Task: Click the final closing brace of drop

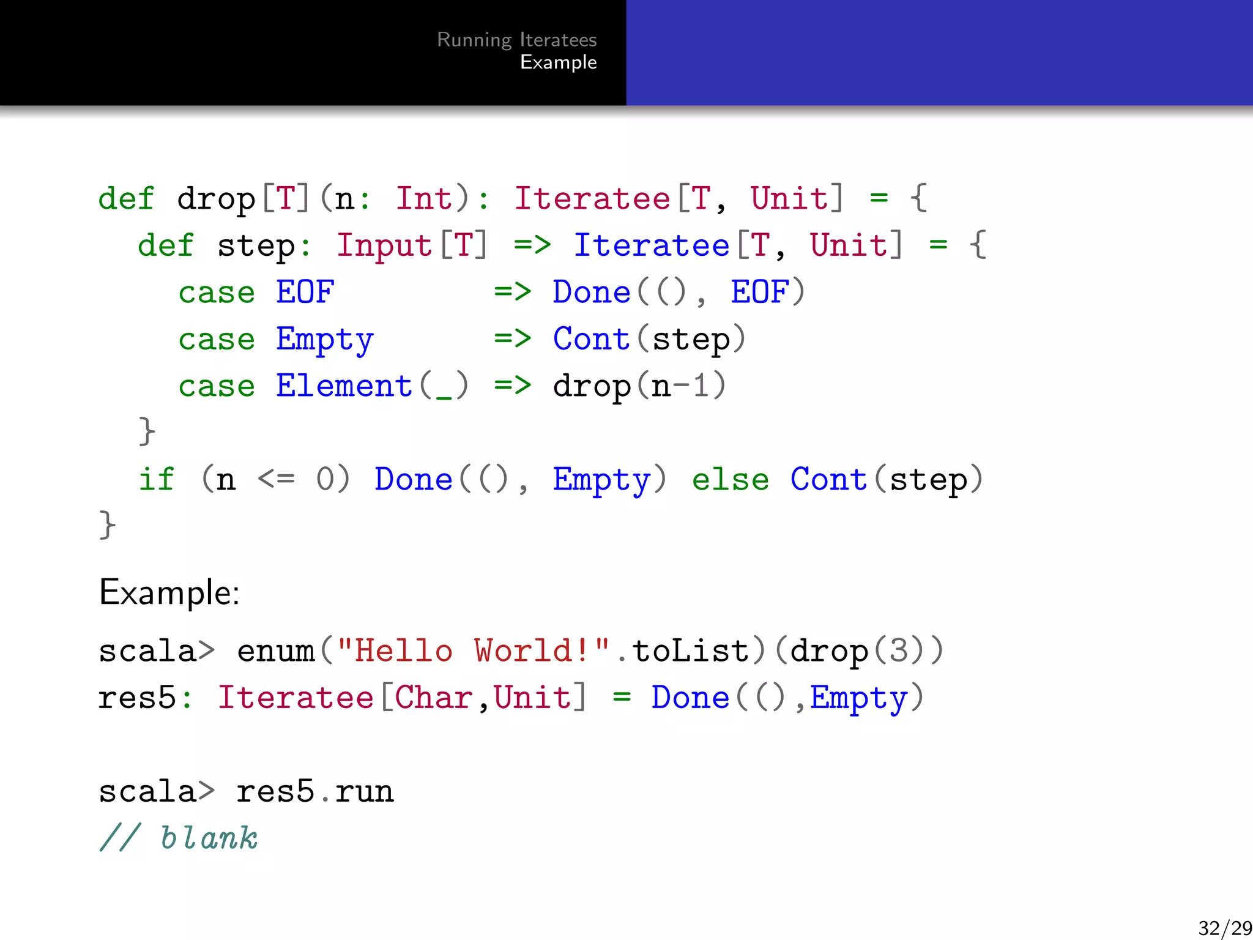Action: pos(108,525)
